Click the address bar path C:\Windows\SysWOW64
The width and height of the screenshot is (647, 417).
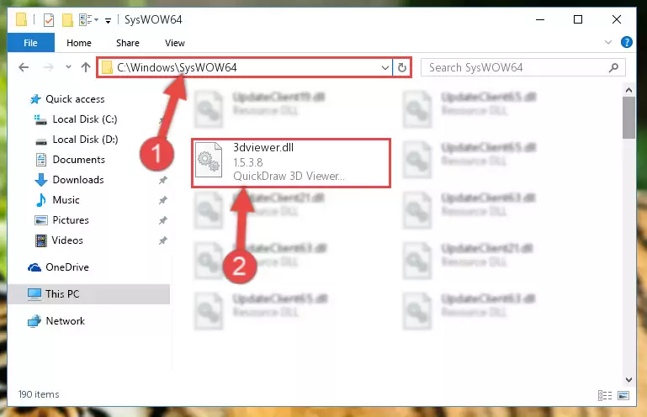coord(177,67)
